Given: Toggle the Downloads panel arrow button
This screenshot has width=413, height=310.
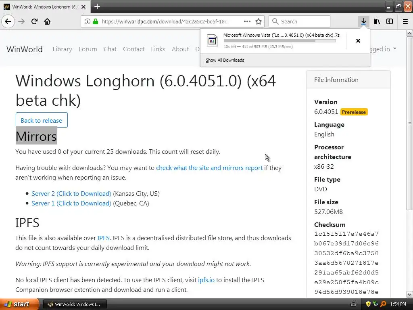Looking at the screenshot, I should click(363, 21).
